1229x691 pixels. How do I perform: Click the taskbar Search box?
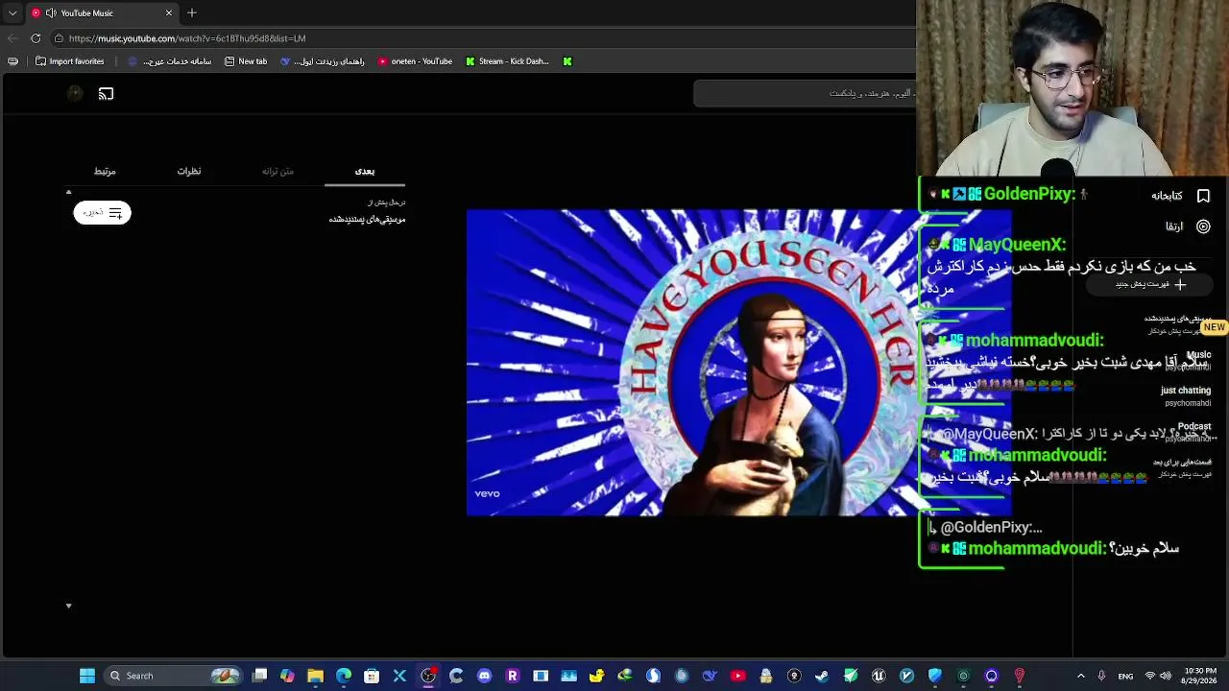coord(173,676)
